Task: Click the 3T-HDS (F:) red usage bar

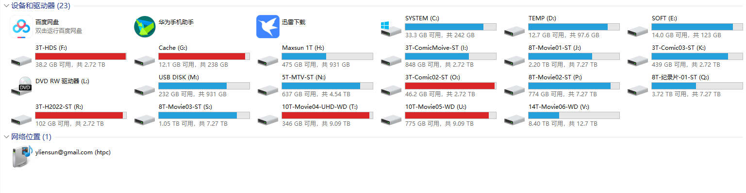Action: pos(81,56)
